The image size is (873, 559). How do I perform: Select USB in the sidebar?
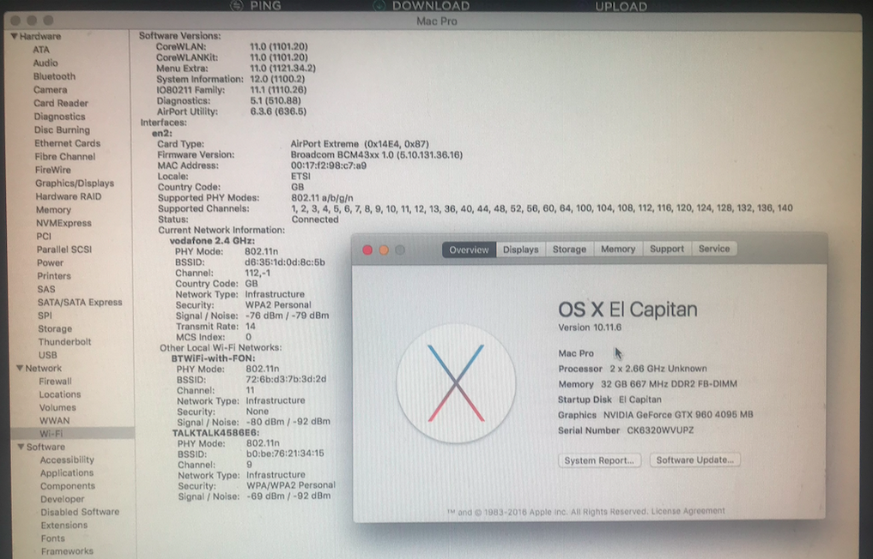pos(48,355)
